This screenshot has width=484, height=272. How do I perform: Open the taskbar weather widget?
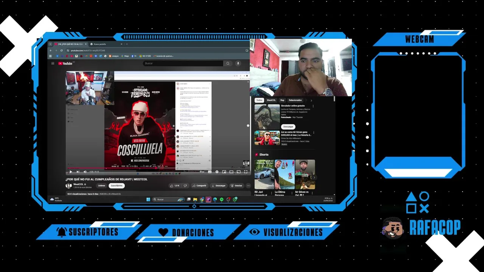(x=57, y=199)
